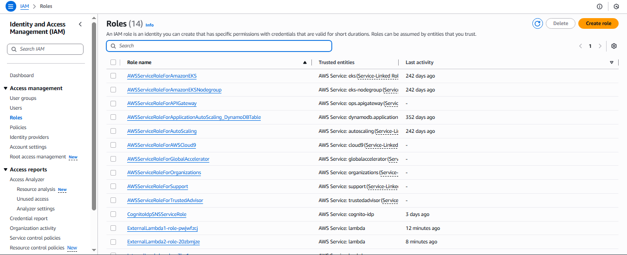Open table preferences gear icon
The height and width of the screenshot is (255, 627).
point(614,46)
